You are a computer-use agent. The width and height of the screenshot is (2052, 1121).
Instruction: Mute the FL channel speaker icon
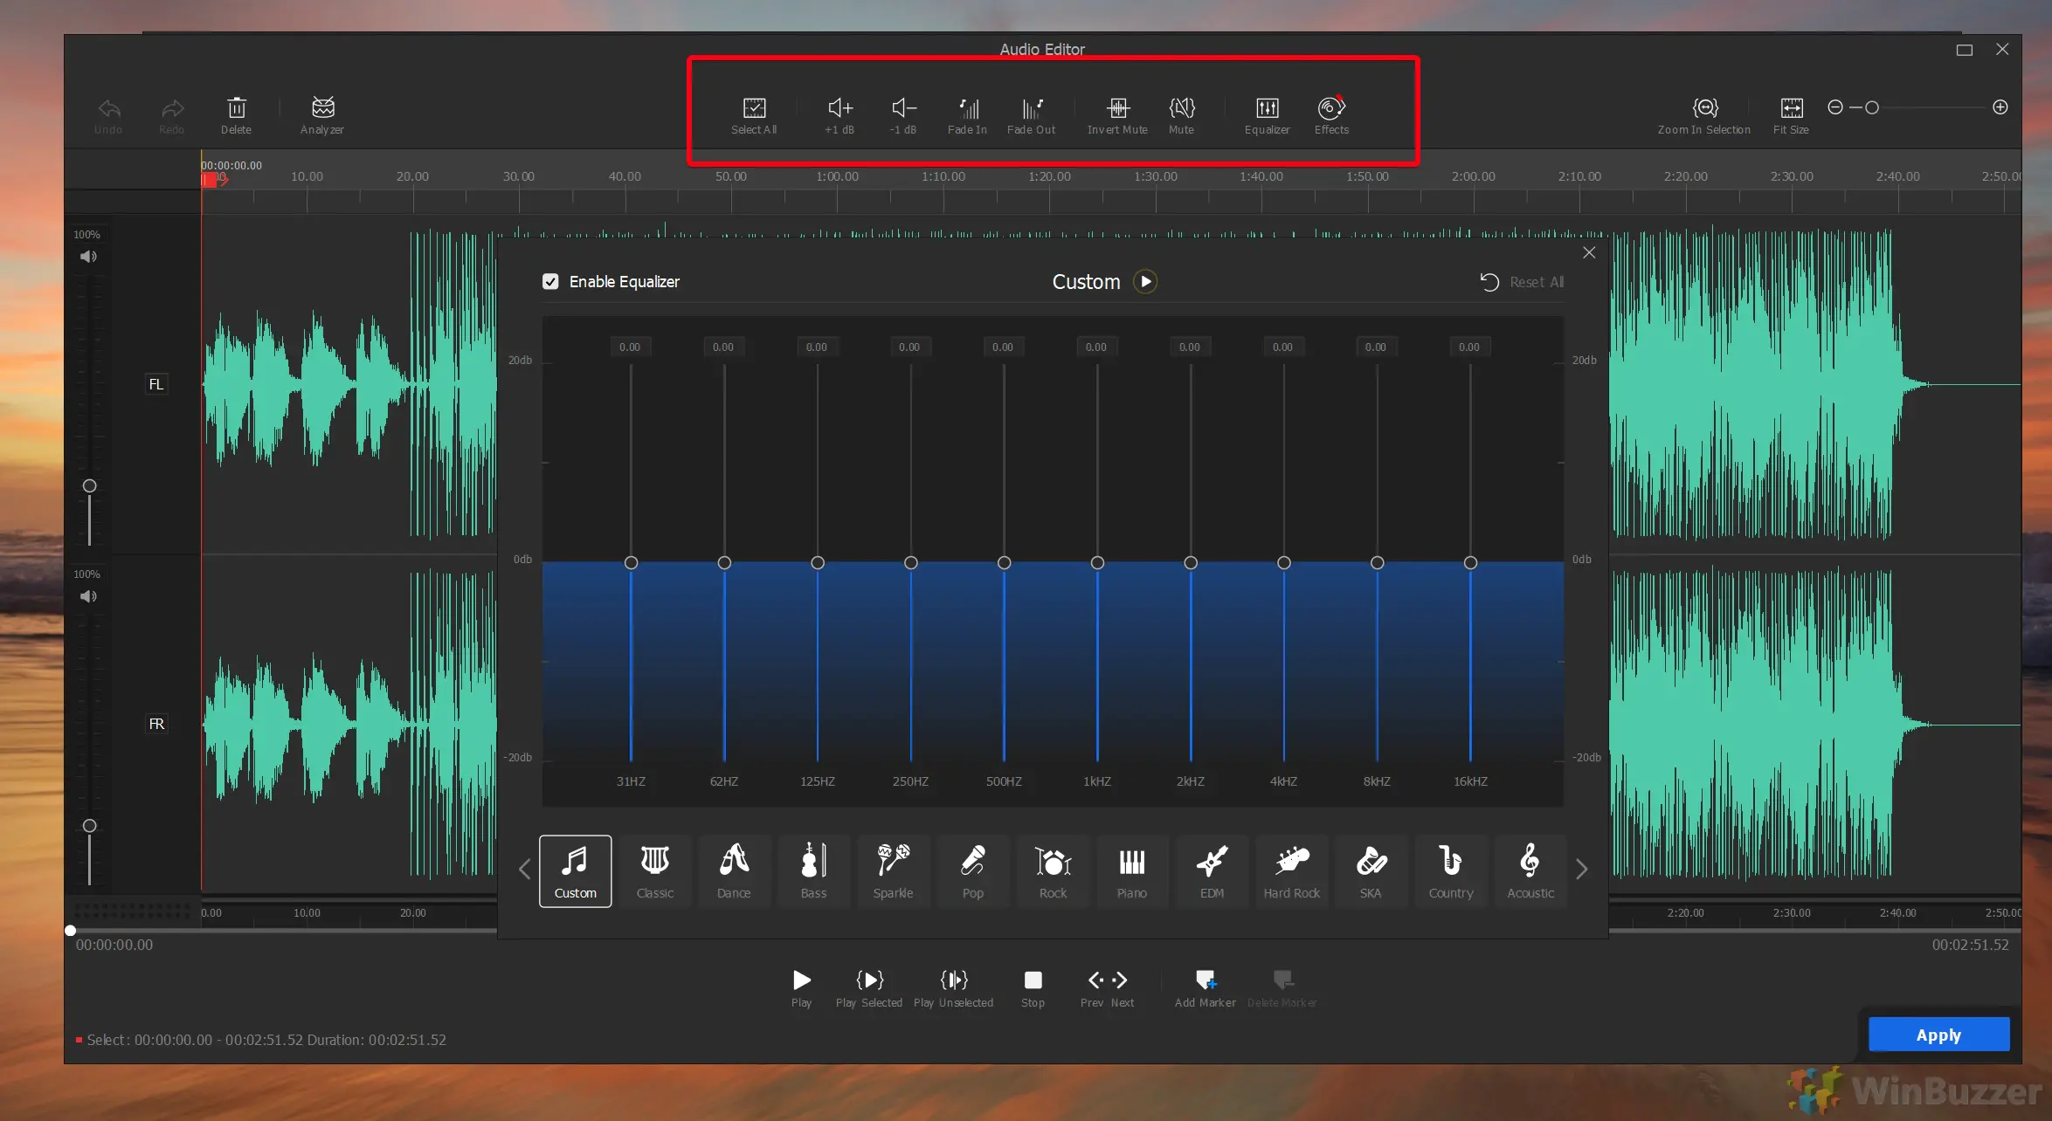coord(88,257)
